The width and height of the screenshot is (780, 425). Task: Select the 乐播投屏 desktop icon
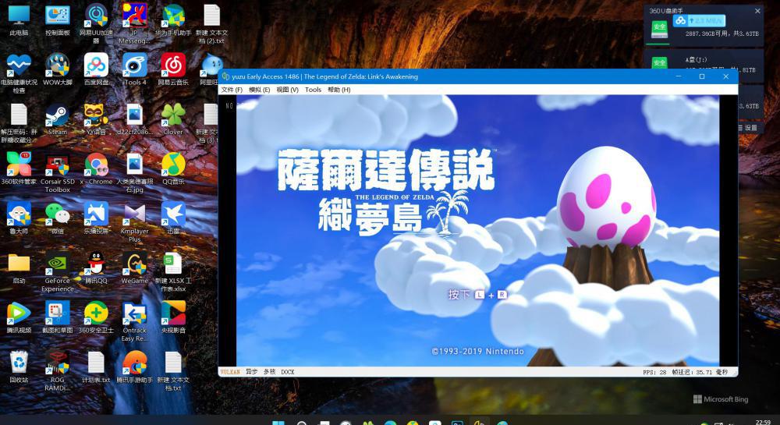(96, 218)
